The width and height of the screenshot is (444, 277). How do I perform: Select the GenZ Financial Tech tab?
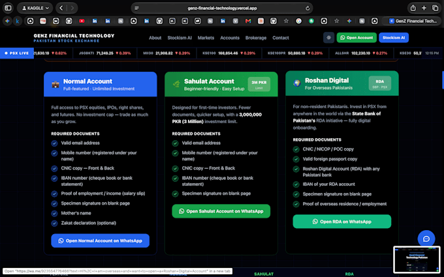click(413, 21)
